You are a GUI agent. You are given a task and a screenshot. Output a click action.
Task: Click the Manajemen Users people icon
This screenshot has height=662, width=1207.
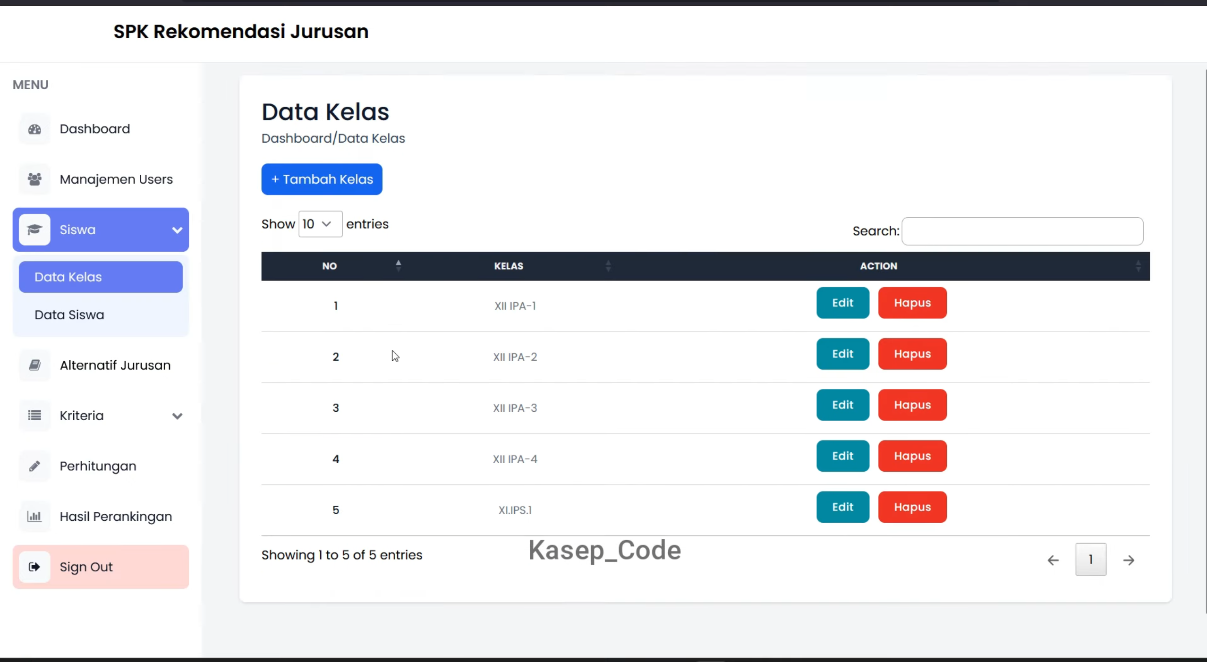pos(34,179)
